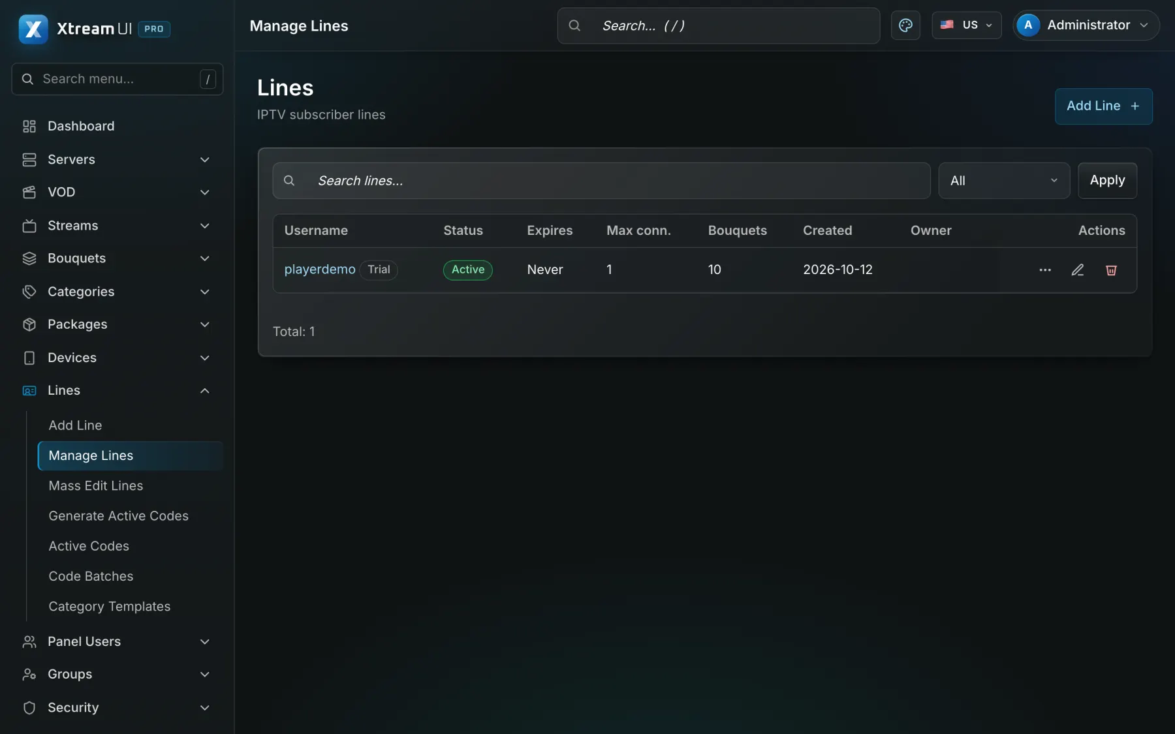Click the Add Line button
Screen dimensions: 1175x734
coord(1103,106)
